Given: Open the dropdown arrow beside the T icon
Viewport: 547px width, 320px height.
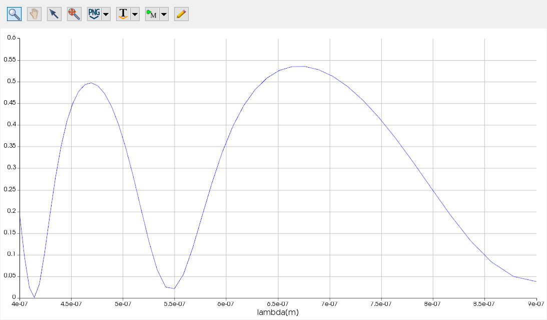Looking at the screenshot, I should [x=135, y=14].
